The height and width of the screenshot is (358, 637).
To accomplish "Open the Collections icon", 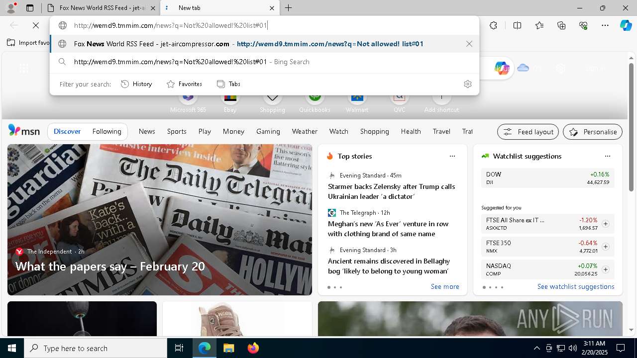I will (561, 25).
